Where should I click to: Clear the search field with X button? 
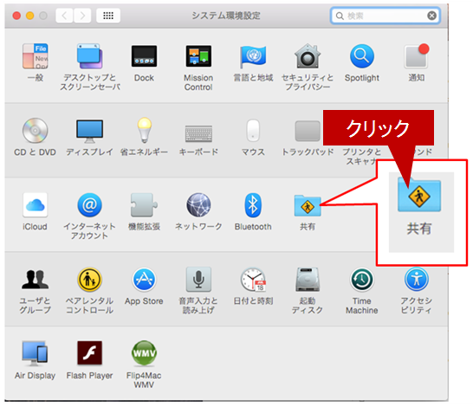pos(431,16)
